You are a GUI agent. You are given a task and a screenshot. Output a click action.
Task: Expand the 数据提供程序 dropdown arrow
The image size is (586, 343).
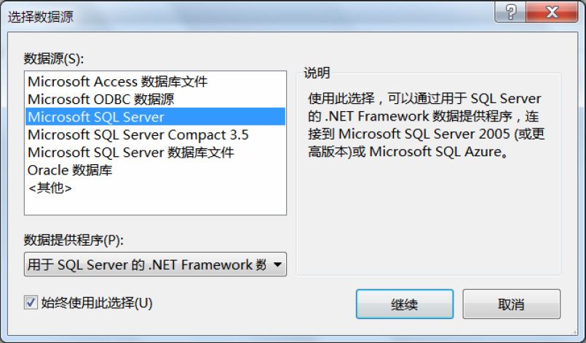(x=277, y=265)
